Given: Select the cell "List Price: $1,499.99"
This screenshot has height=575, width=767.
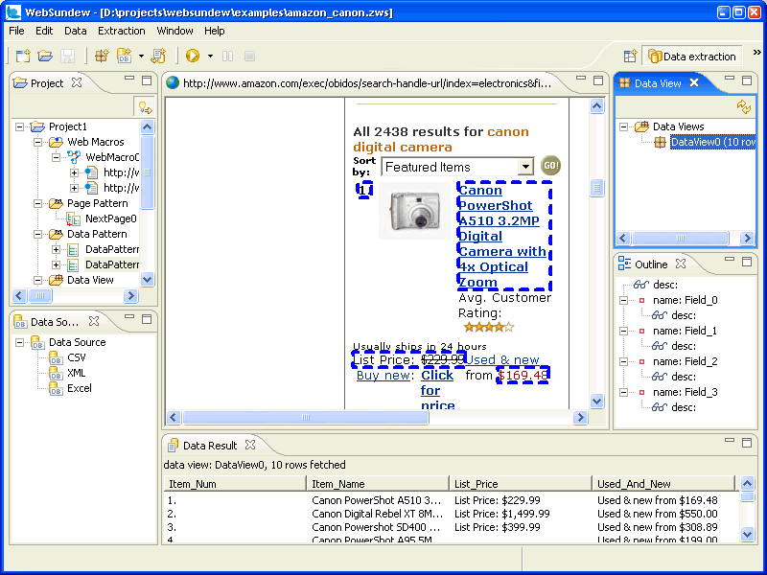Looking at the screenshot, I should coord(501,514).
